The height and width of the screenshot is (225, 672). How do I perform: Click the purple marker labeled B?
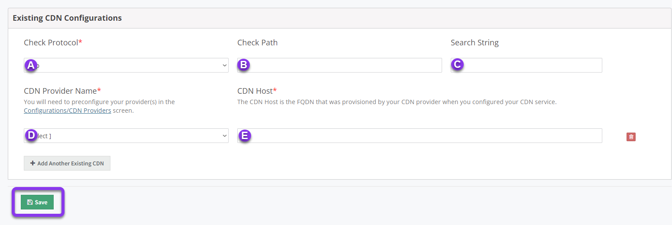[x=244, y=65]
